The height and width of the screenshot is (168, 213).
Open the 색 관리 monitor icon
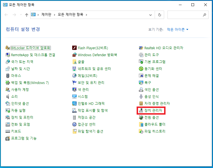pos(74,90)
